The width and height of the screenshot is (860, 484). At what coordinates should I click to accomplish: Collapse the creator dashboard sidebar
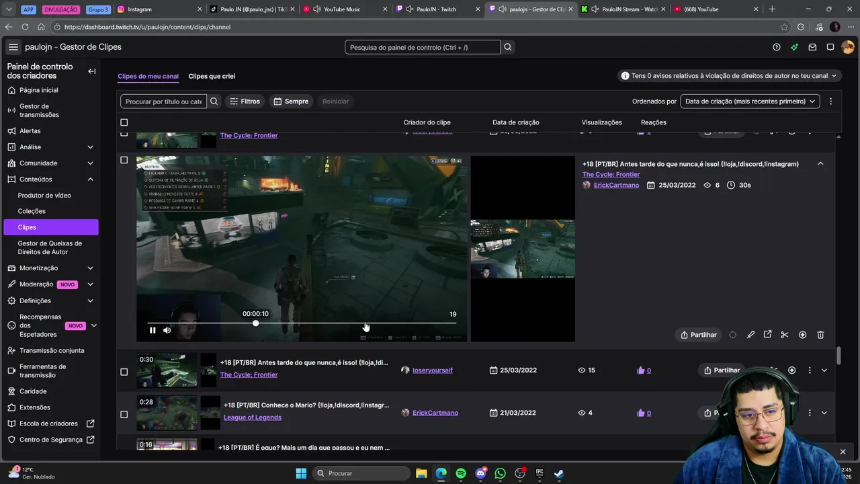click(x=92, y=71)
